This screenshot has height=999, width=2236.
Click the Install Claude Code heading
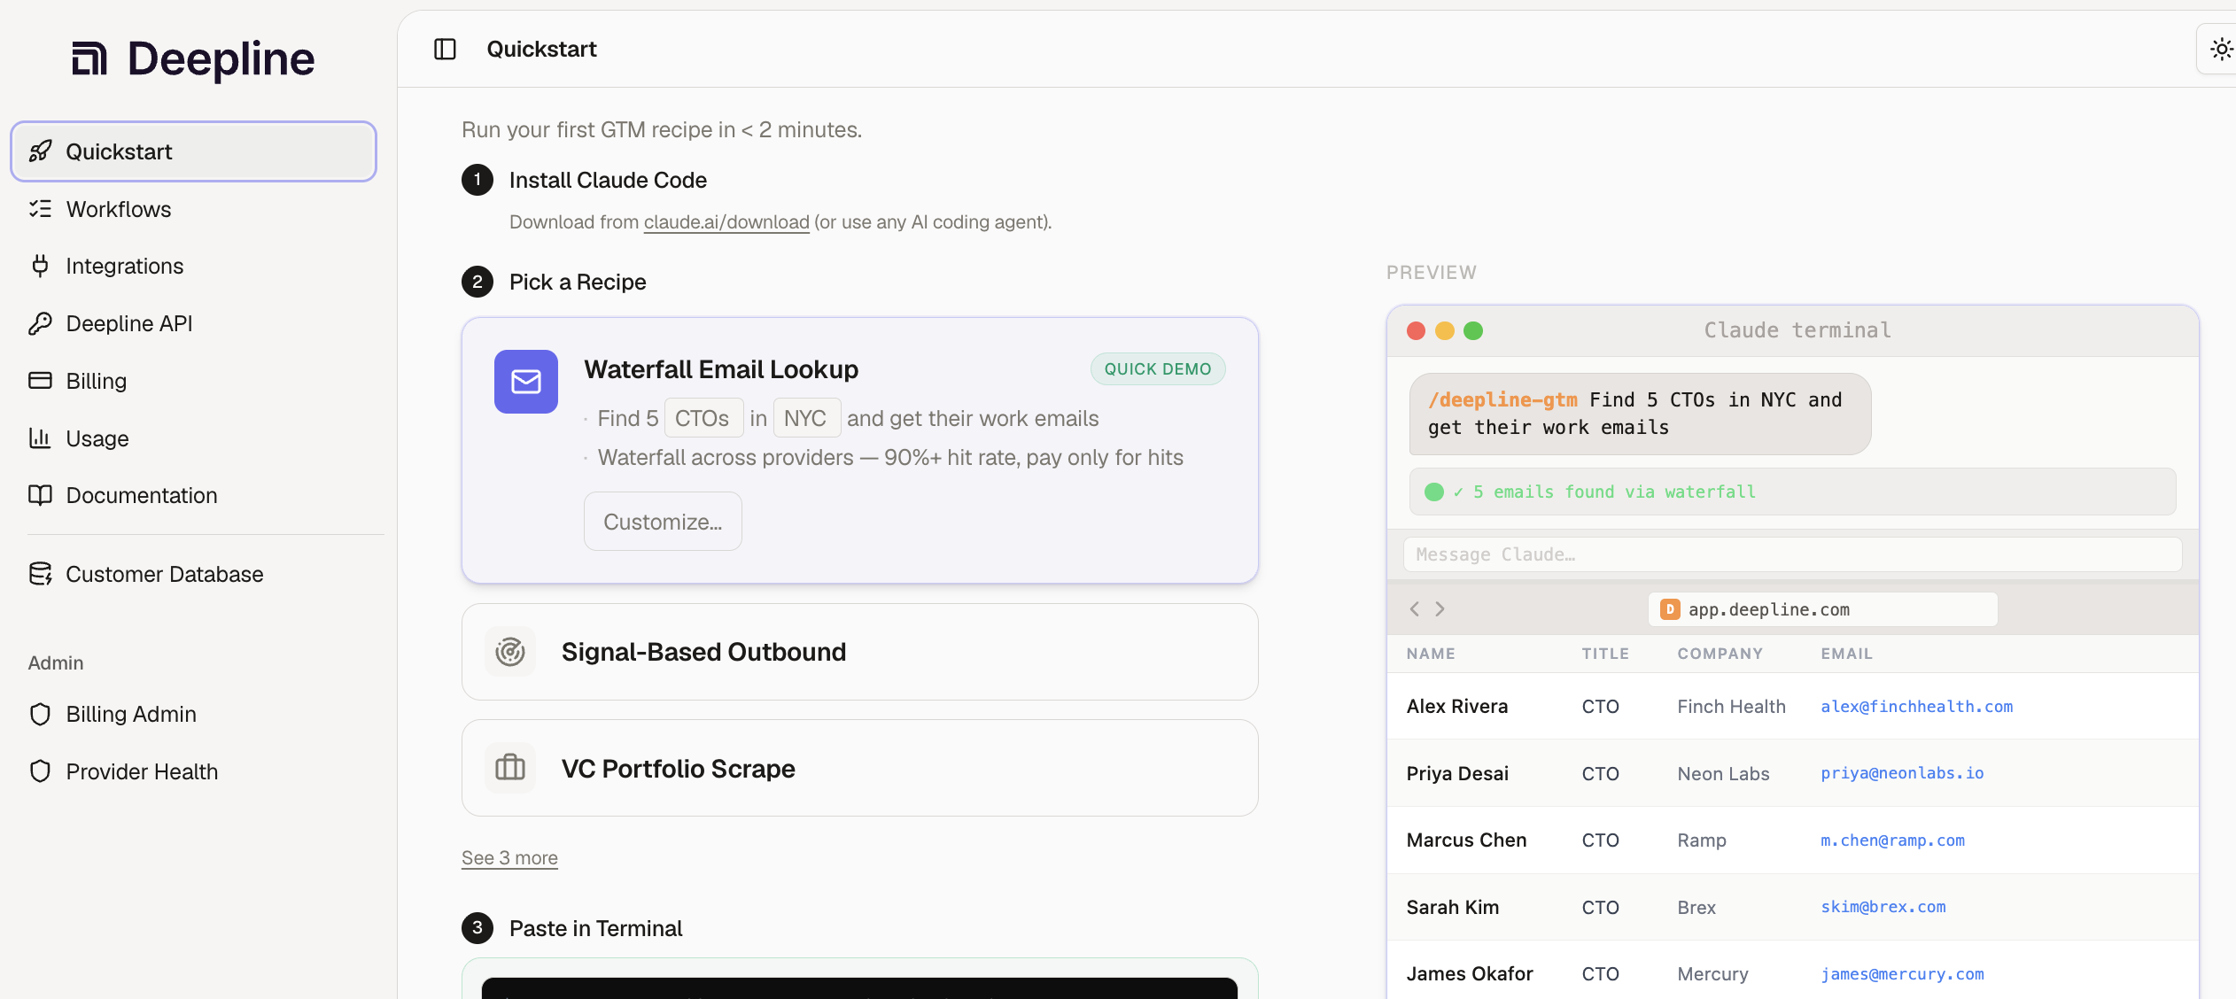tap(608, 180)
